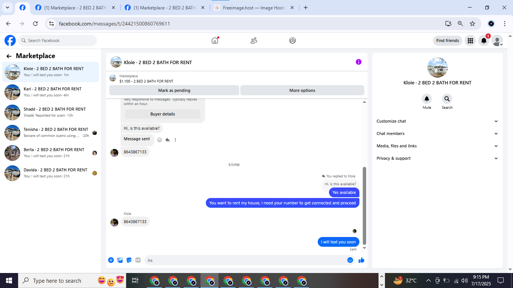Viewport: 513px width, 288px height.
Task: Search within the conversation
Action: tap(447, 99)
